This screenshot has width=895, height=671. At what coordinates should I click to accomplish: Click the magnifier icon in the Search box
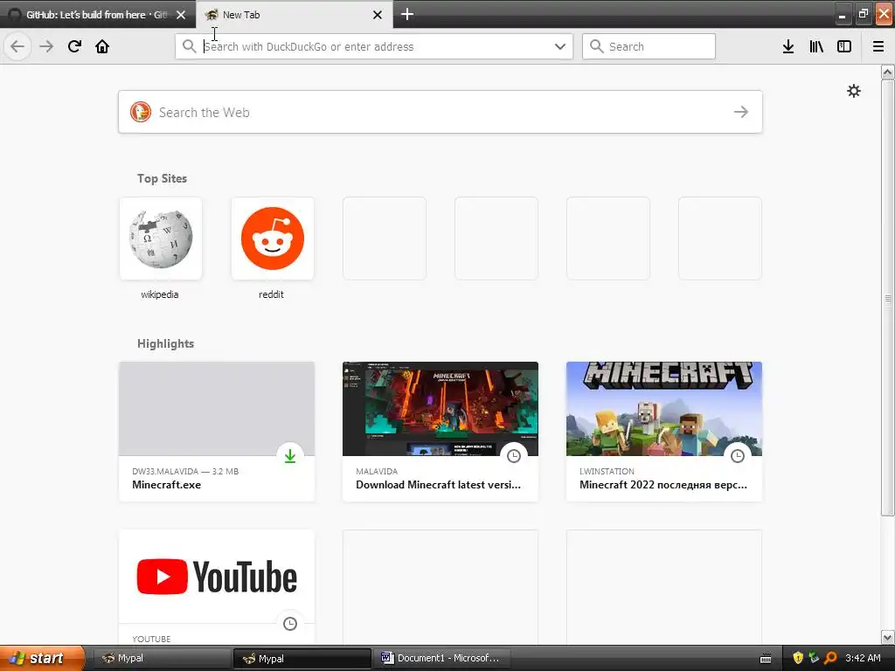pos(596,46)
